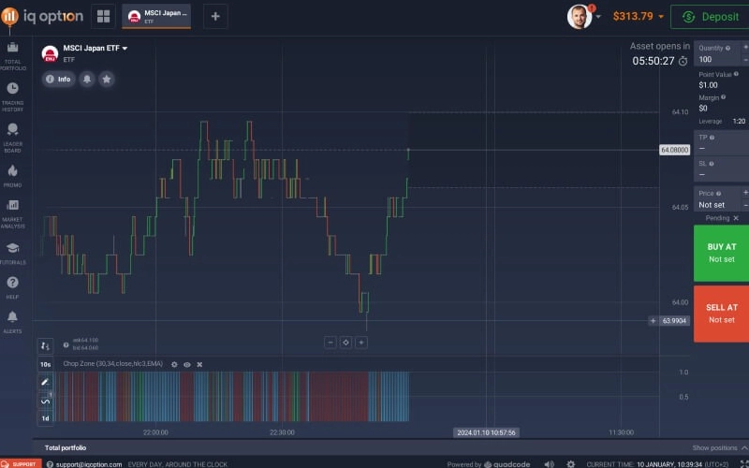Click the IQ Option logo

pyautogui.click(x=42, y=17)
